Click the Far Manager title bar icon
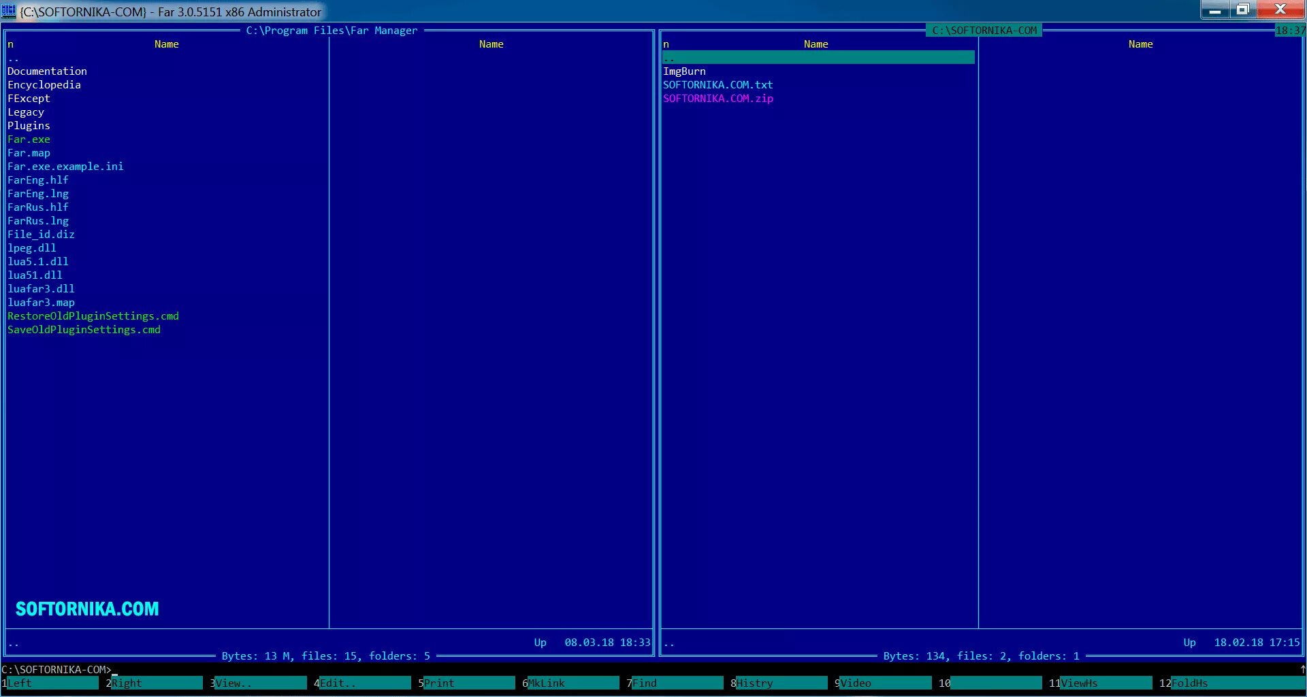The image size is (1307, 697). click(x=10, y=11)
